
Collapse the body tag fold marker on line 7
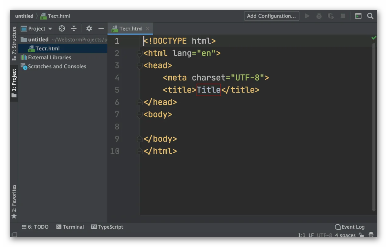tap(140, 114)
